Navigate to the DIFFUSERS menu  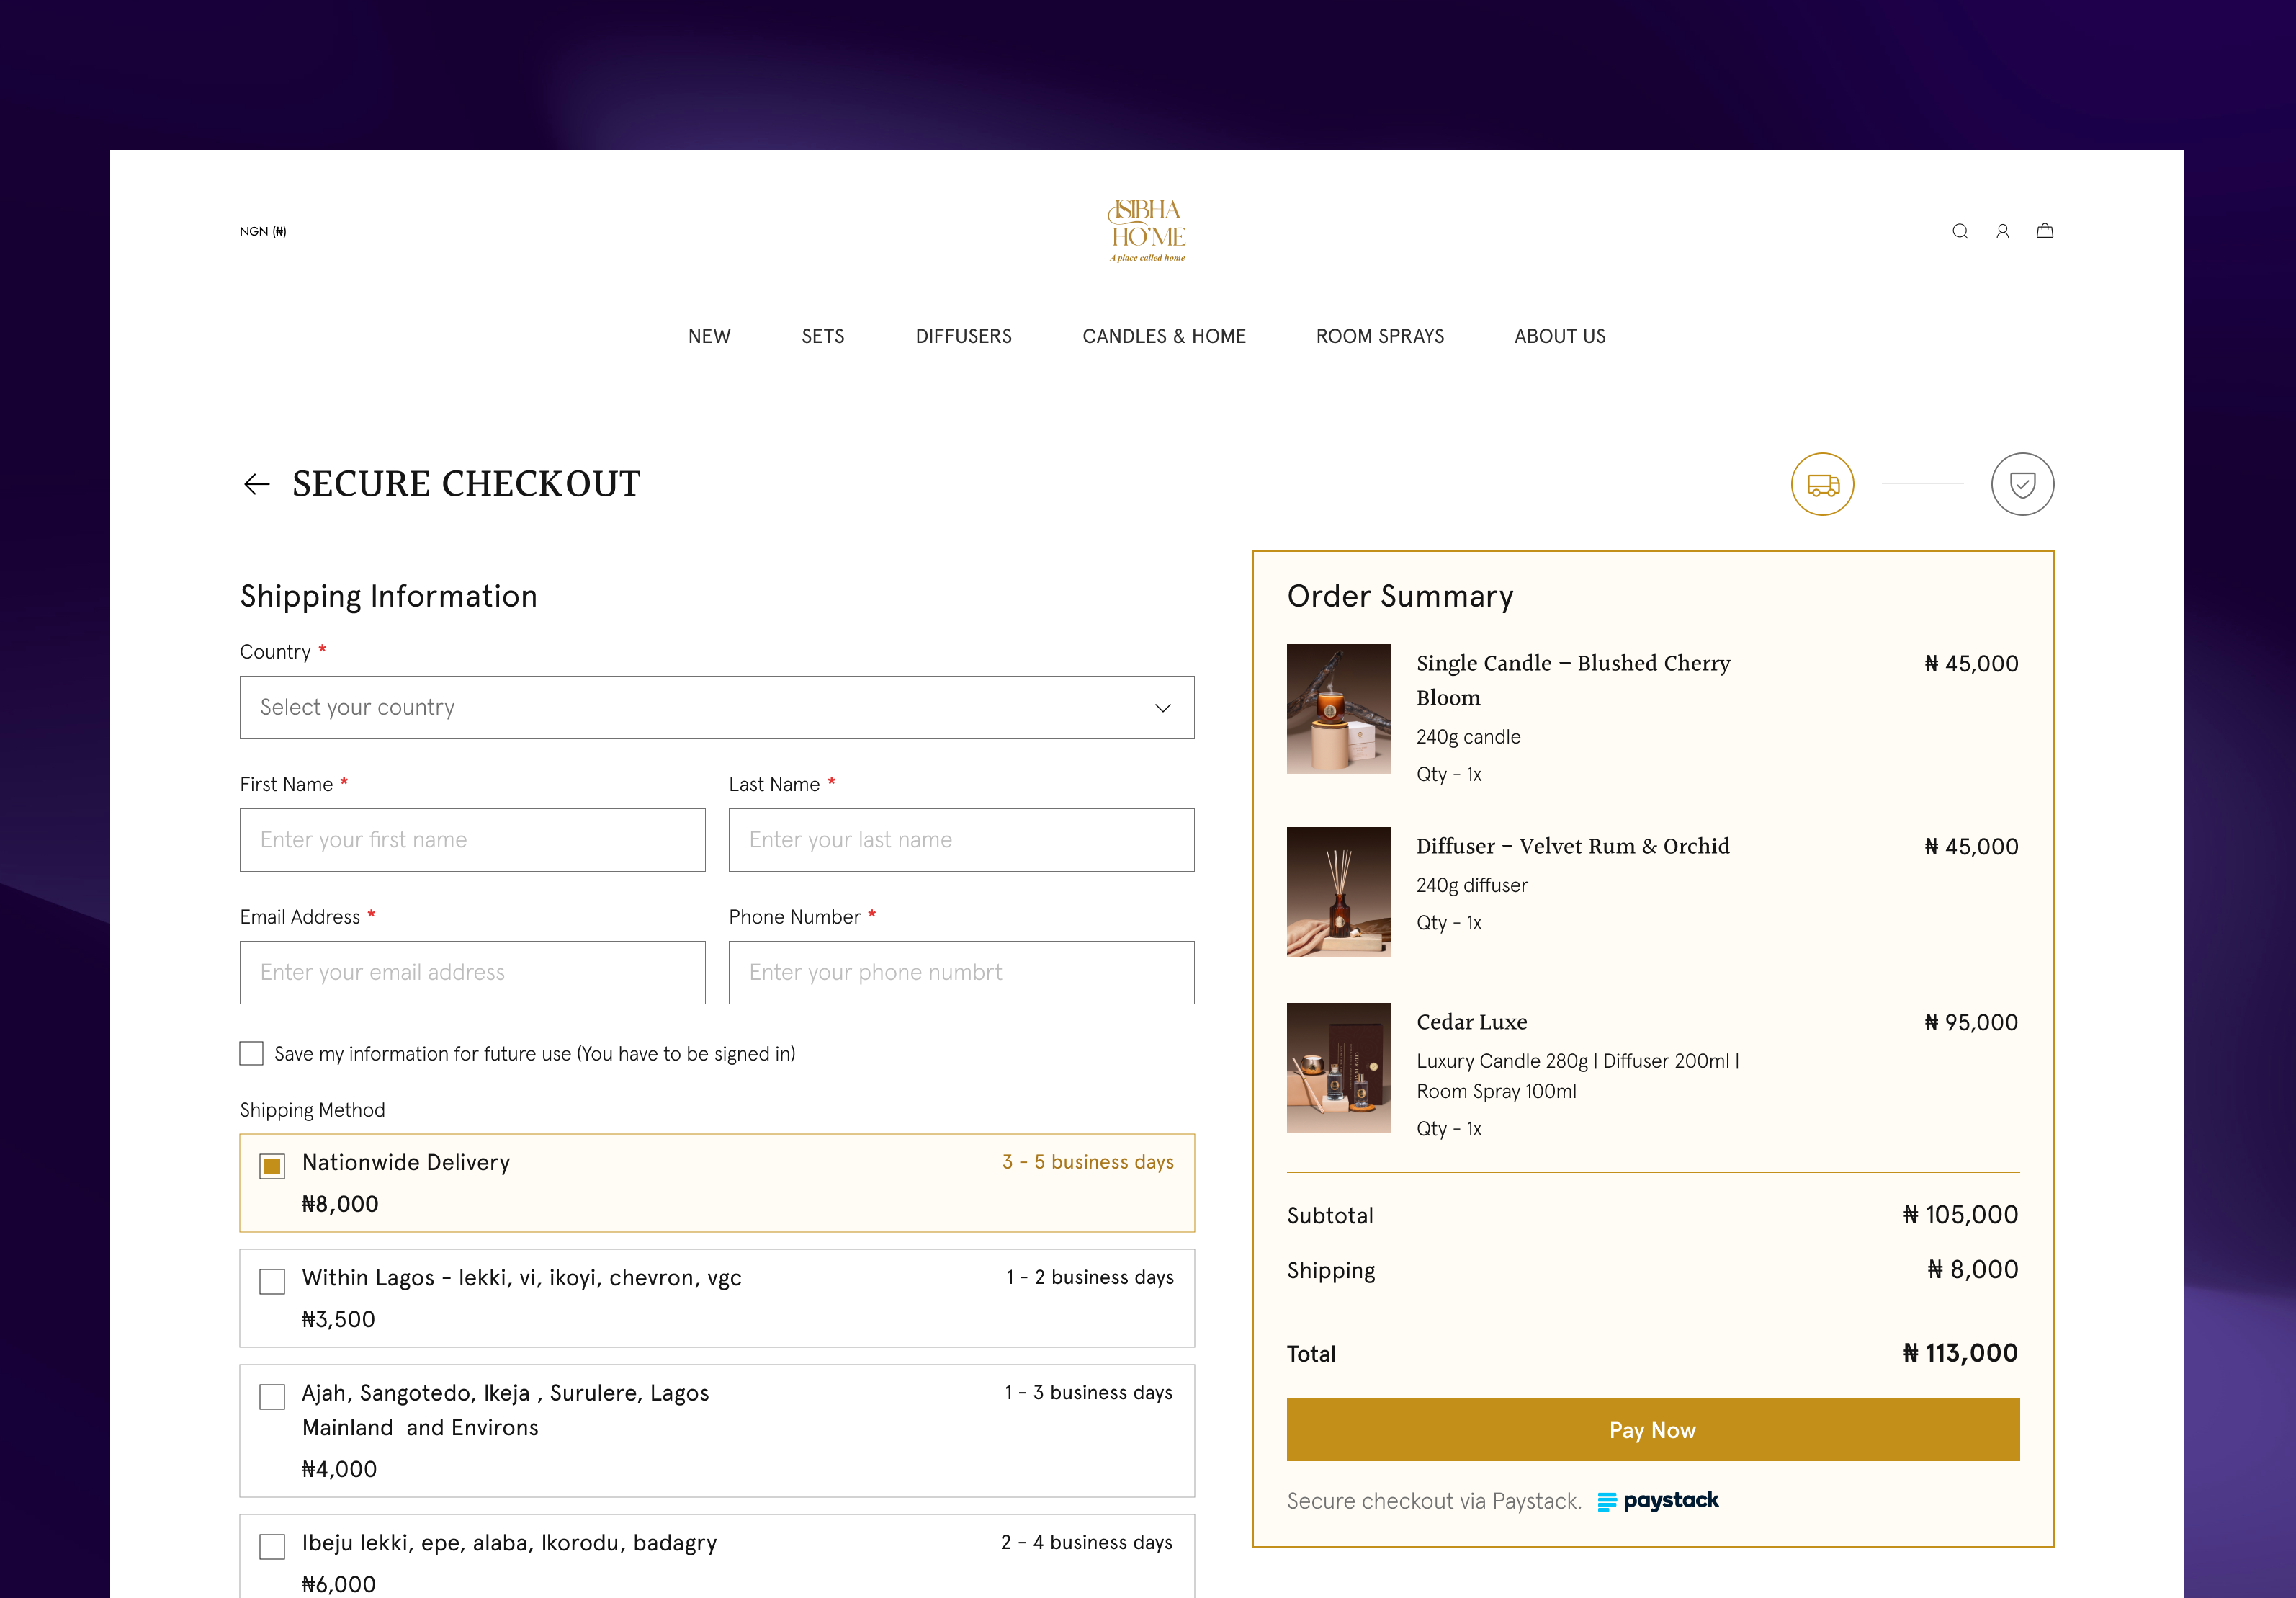coord(963,336)
